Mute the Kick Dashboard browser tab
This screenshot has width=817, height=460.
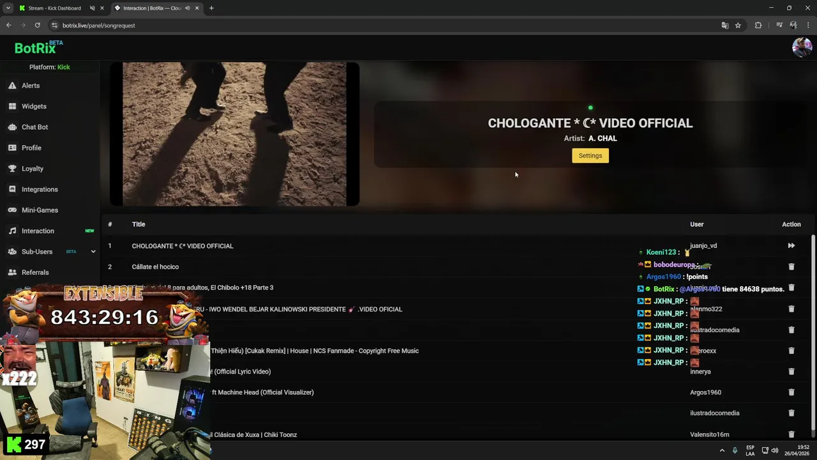pyautogui.click(x=92, y=8)
